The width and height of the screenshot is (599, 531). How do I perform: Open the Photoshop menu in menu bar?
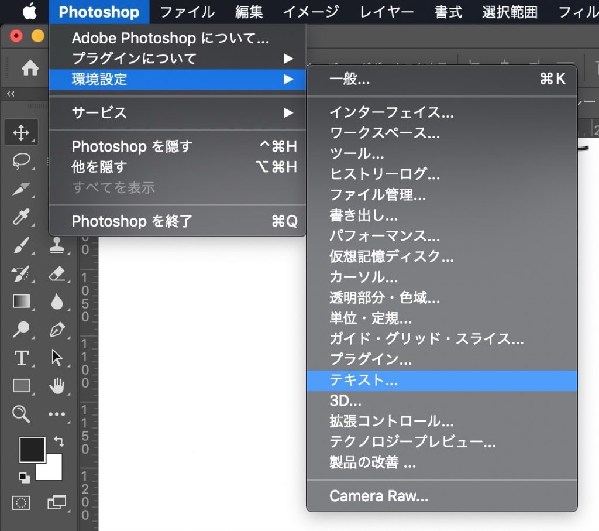coord(99,12)
